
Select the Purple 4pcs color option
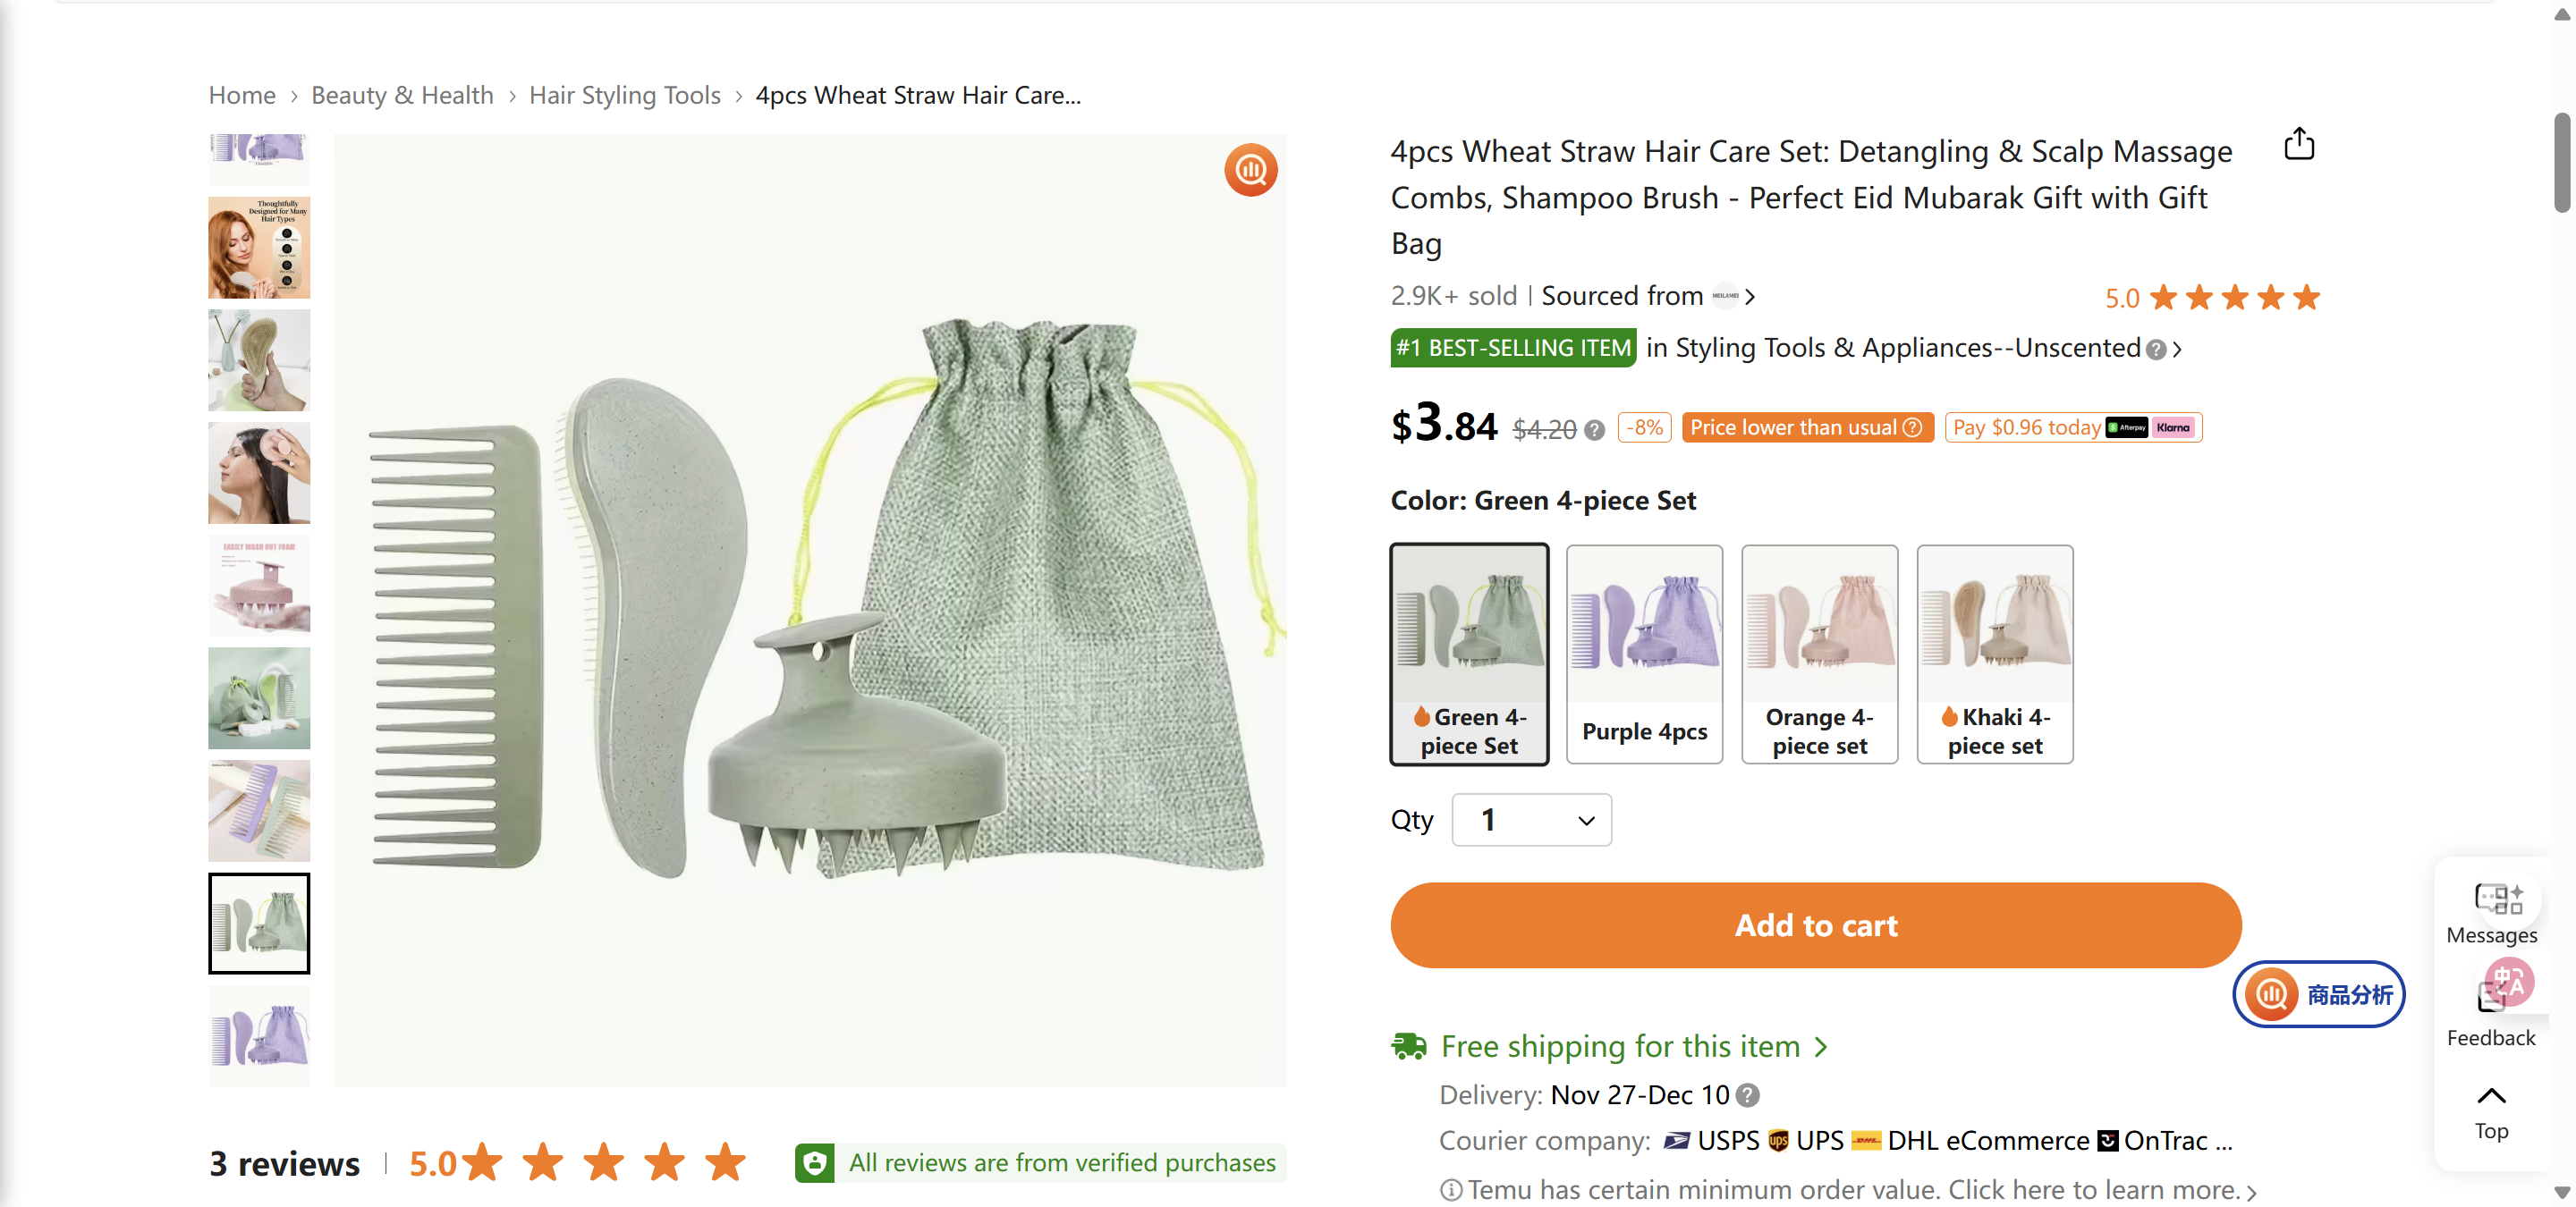tap(1643, 654)
